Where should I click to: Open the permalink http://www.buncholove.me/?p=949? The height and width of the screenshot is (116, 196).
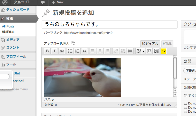[x=88, y=33]
